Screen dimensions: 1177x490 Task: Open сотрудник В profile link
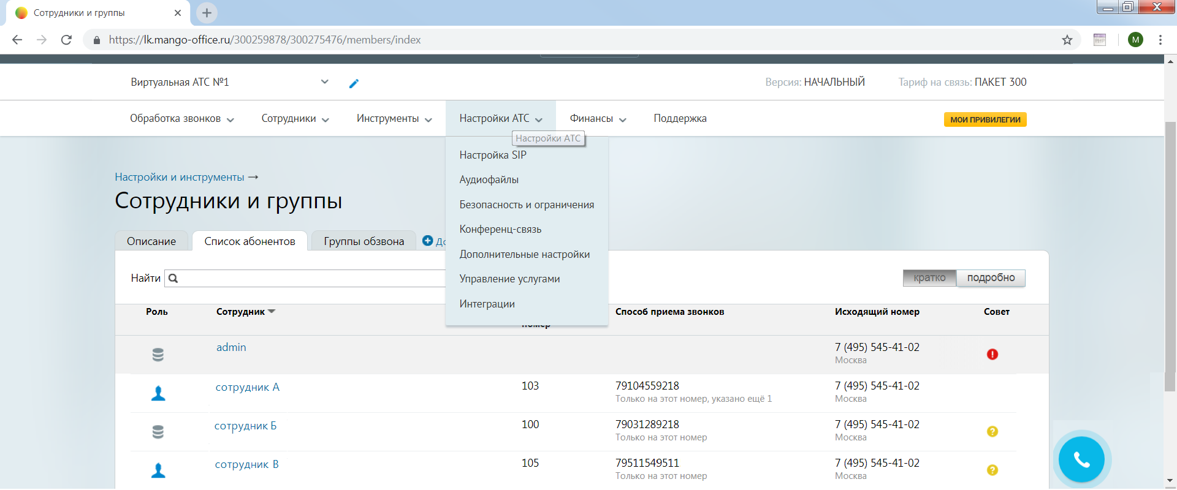(246, 464)
